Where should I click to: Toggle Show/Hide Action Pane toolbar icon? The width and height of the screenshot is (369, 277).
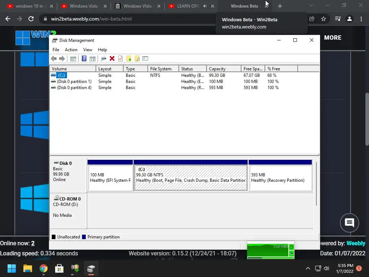point(93,59)
